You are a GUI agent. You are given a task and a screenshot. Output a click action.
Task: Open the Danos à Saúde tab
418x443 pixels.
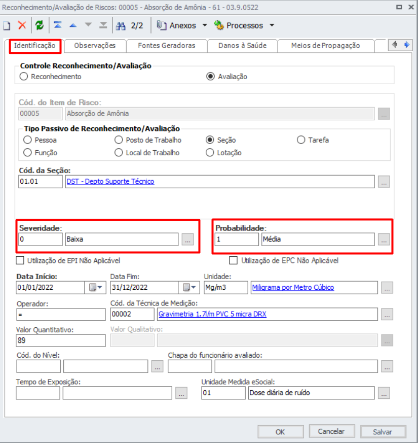pos(243,46)
